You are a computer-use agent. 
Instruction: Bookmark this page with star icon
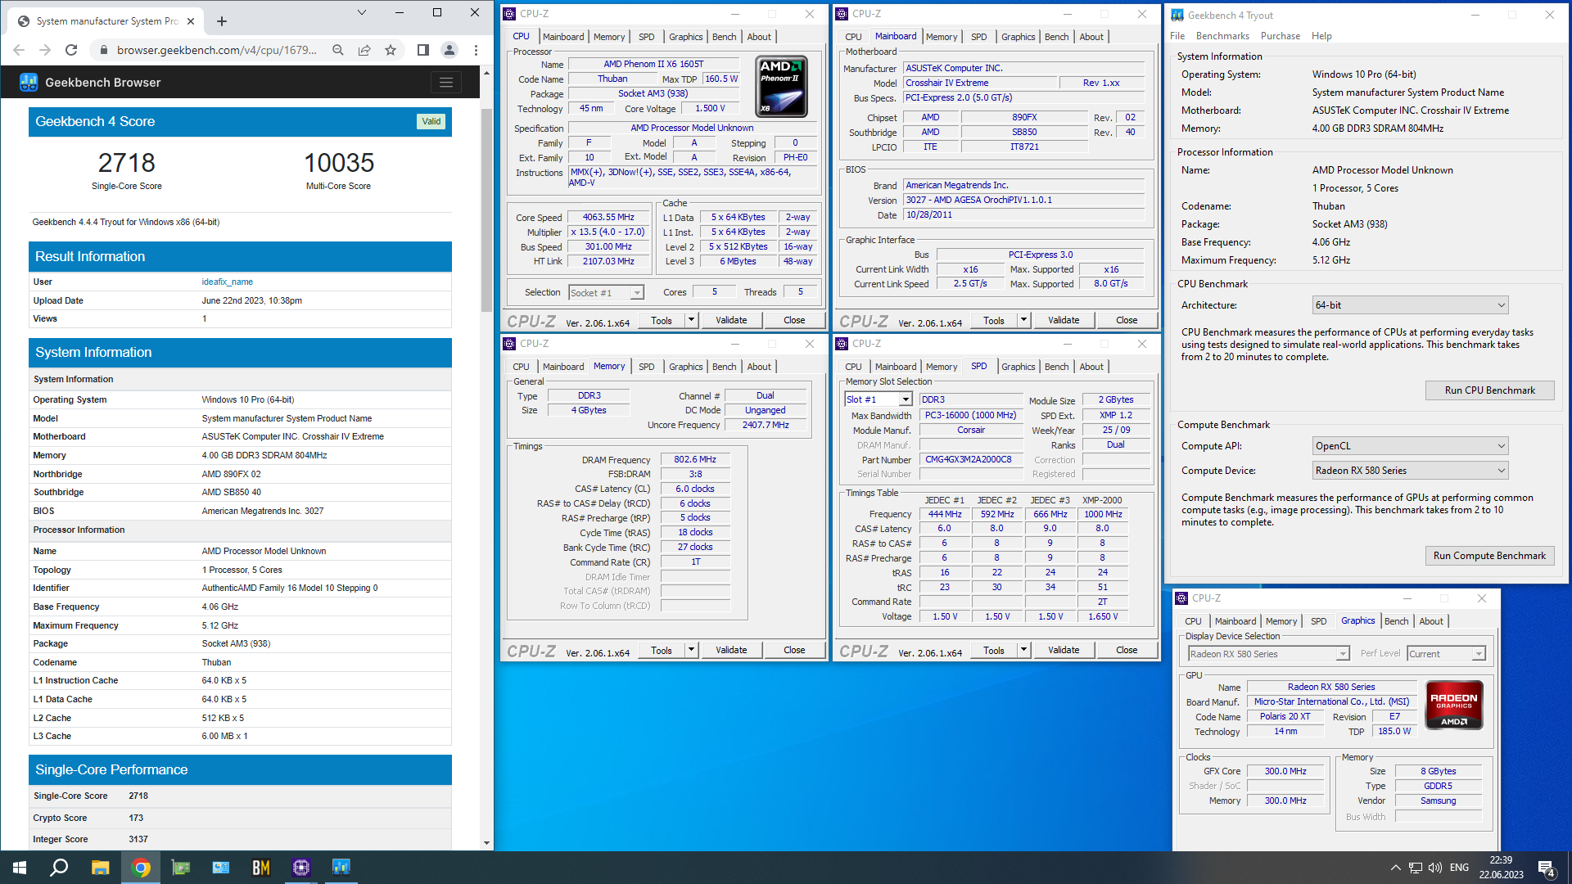coord(391,50)
